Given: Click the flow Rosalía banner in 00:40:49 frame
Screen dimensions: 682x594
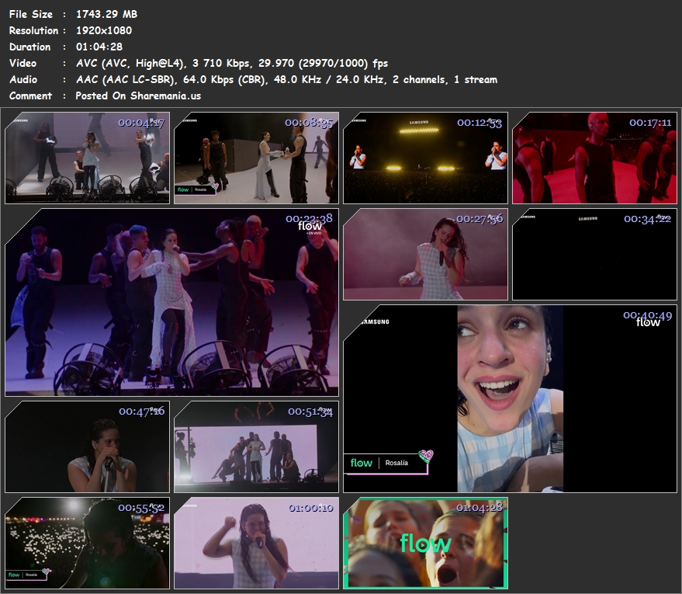Looking at the screenshot, I should [389, 463].
